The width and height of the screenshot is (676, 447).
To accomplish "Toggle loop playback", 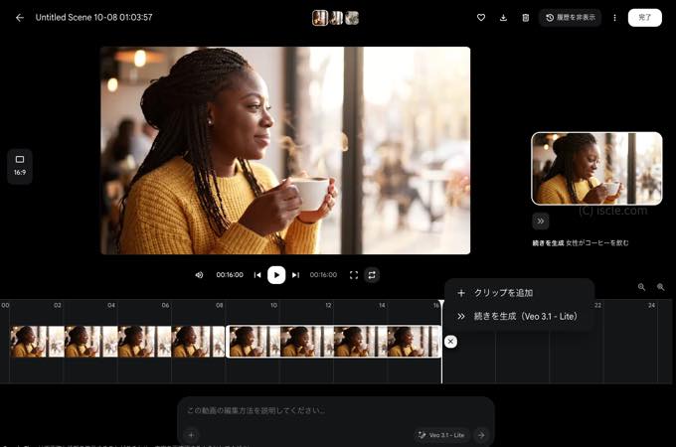I will click(x=372, y=275).
